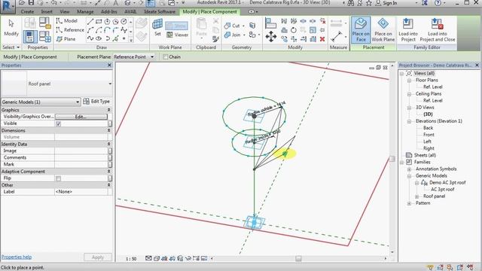This screenshot has height=271, width=482.
Task: Open the Roof panel type selector dropdown
Action: (110, 84)
